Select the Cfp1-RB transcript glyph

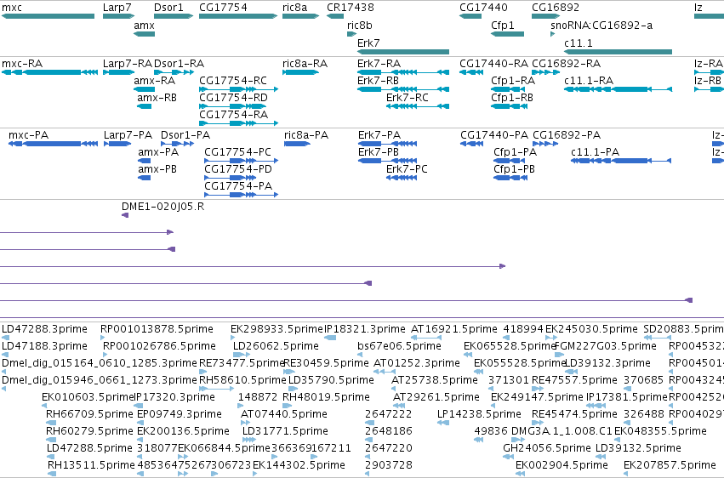tap(510, 106)
